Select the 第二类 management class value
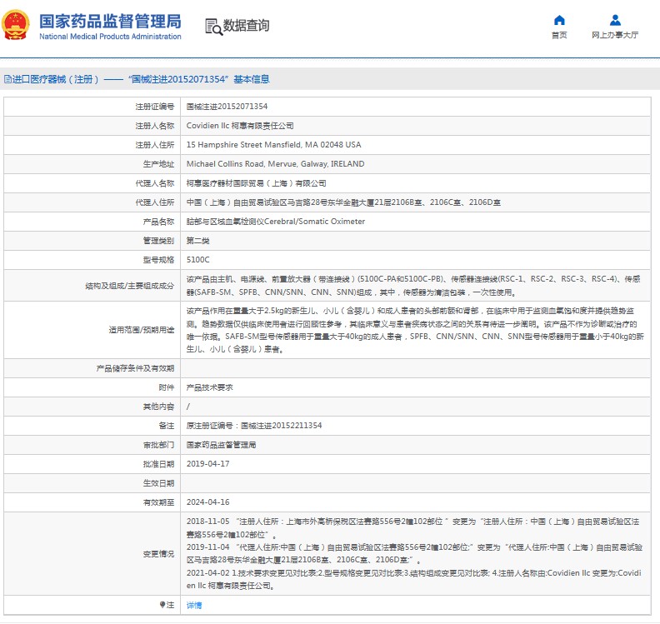 pyautogui.click(x=197, y=241)
